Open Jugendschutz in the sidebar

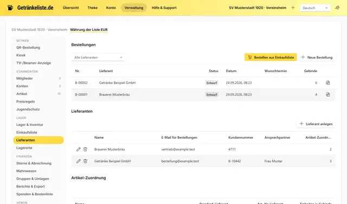pos(28,110)
